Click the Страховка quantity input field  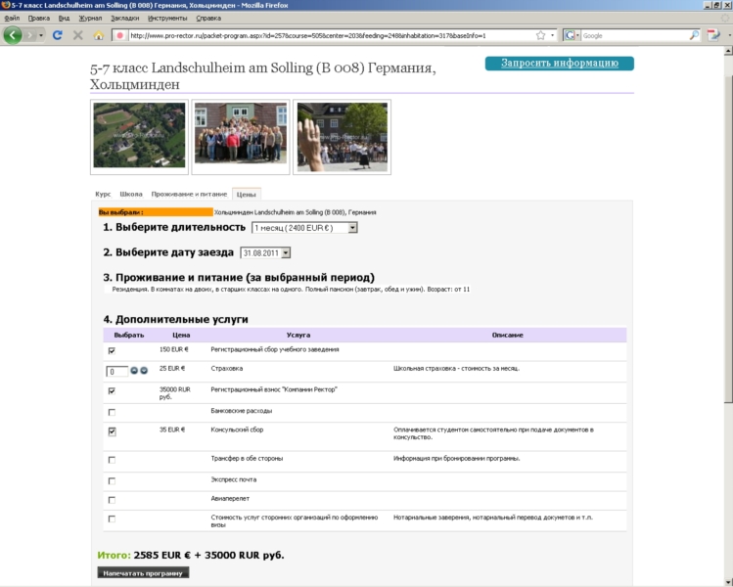point(116,372)
